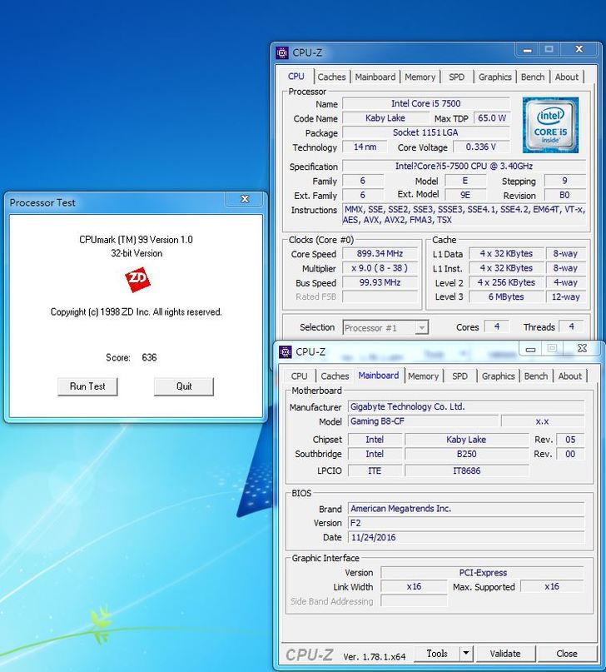Click the Intel Core i5 inside logo

coord(550,124)
